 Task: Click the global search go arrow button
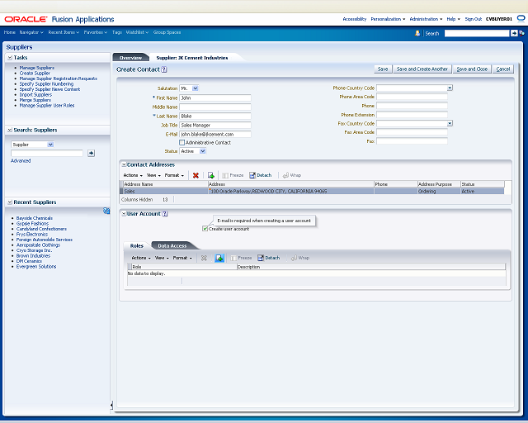pos(514,33)
